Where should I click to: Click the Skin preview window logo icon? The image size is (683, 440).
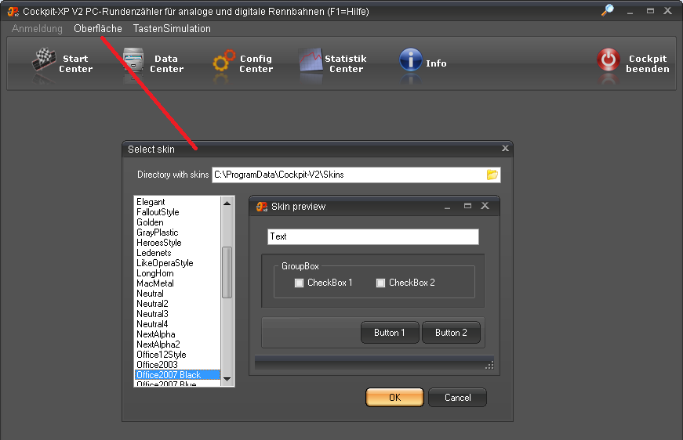coord(262,207)
